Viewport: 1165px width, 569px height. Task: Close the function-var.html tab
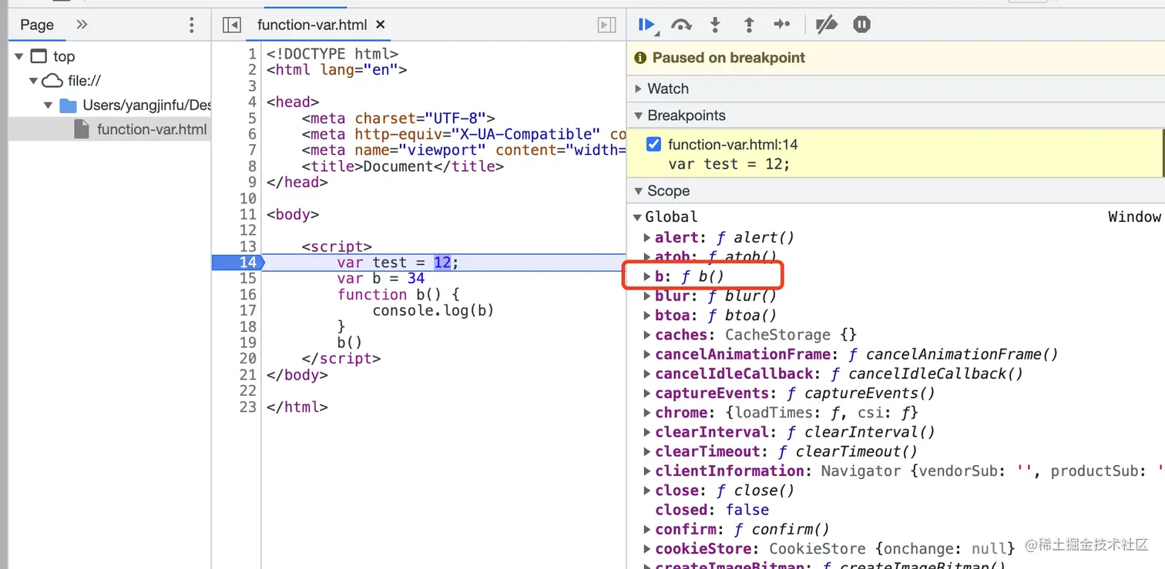380,25
